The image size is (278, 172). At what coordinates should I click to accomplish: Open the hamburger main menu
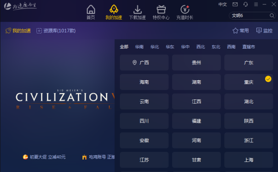pyautogui.click(x=256, y=4)
